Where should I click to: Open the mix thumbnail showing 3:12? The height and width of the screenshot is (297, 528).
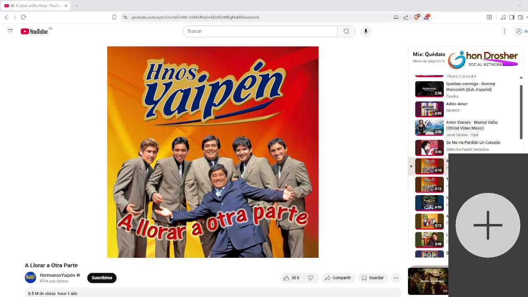coord(429,222)
